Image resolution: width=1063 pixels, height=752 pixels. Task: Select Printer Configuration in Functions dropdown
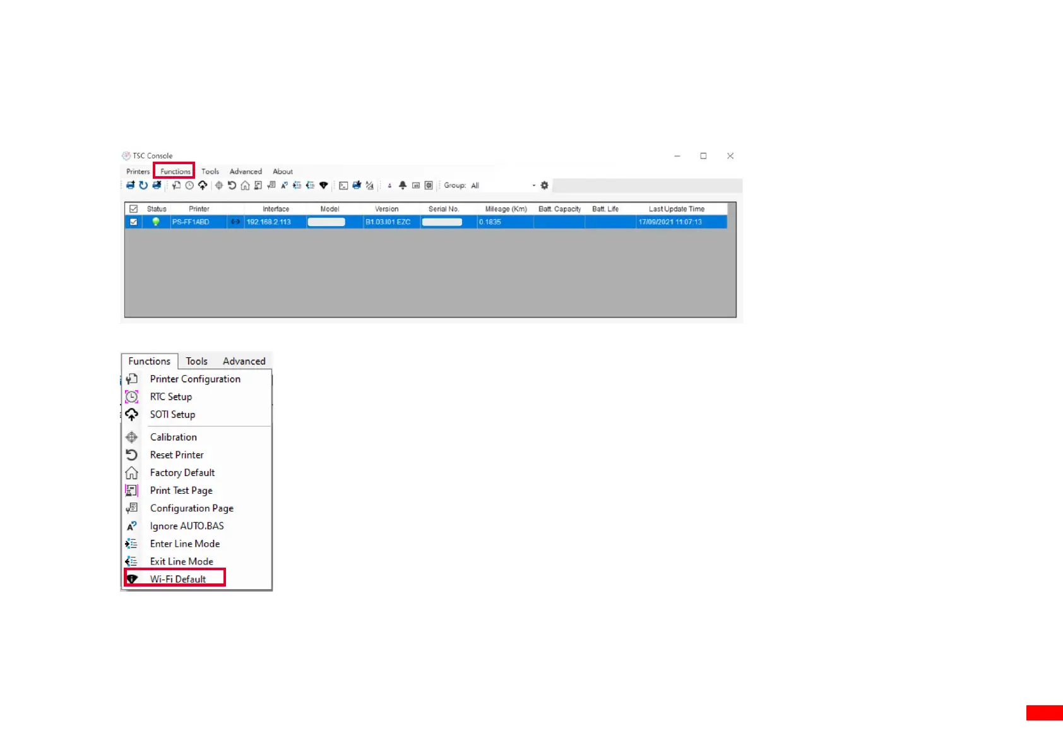click(x=197, y=379)
